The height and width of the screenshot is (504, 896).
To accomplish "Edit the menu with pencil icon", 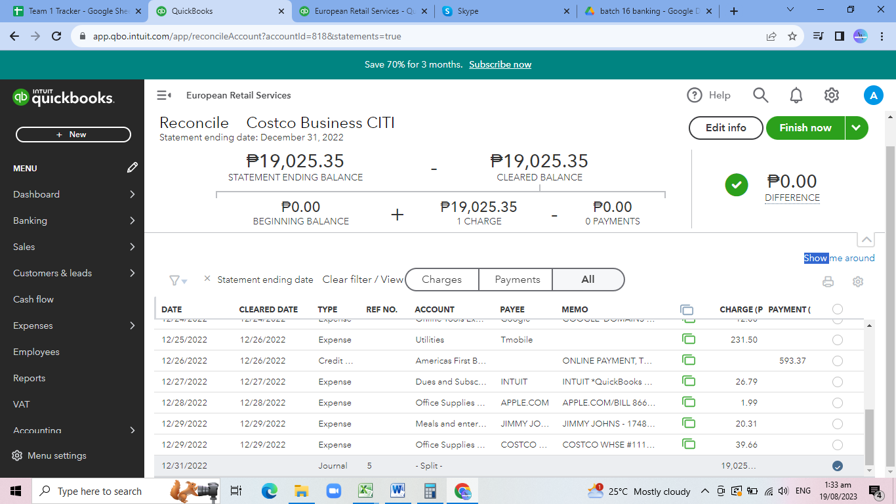I will tap(132, 168).
